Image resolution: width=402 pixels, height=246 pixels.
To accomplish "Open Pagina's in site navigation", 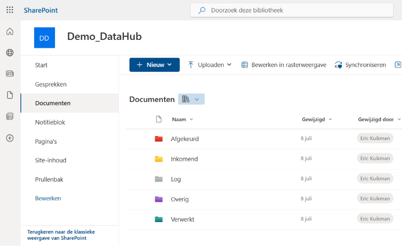I will point(46,141).
